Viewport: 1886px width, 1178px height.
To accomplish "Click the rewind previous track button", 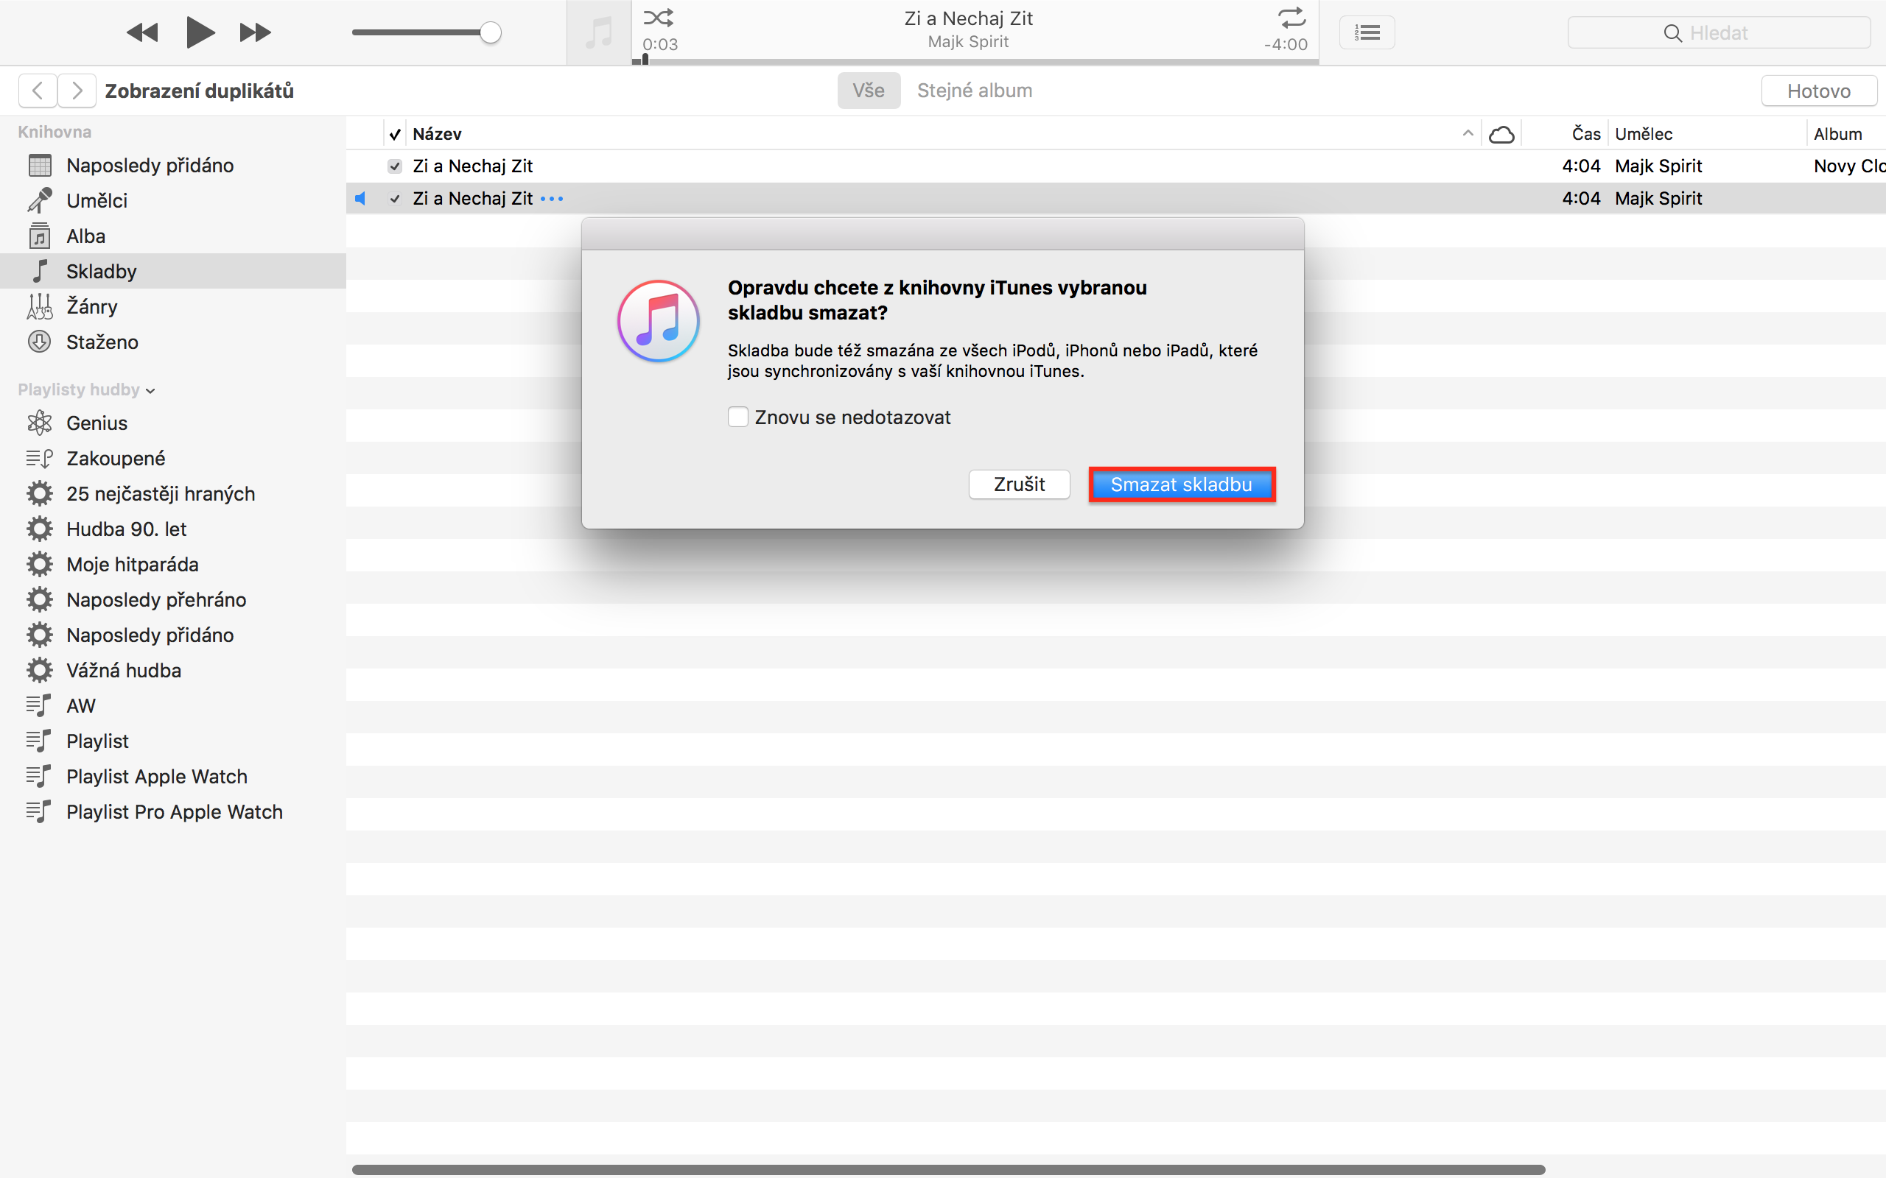I will [142, 32].
